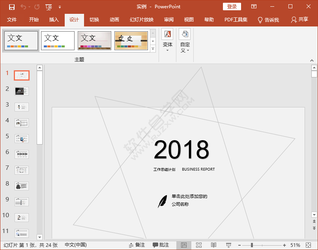This screenshot has width=318, height=250.
Task: Switch to the 插入 tab
Action: (x=54, y=20)
